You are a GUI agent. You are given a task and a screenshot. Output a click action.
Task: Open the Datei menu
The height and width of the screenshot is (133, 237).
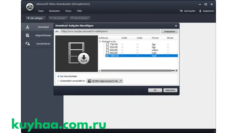coord(41,11)
